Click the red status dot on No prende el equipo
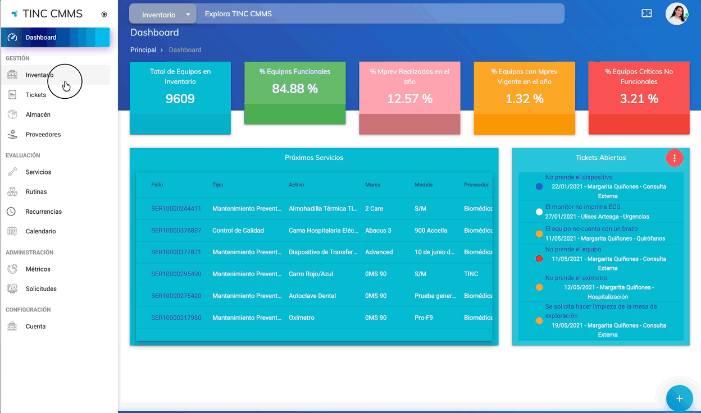The image size is (701, 413). pos(539,259)
